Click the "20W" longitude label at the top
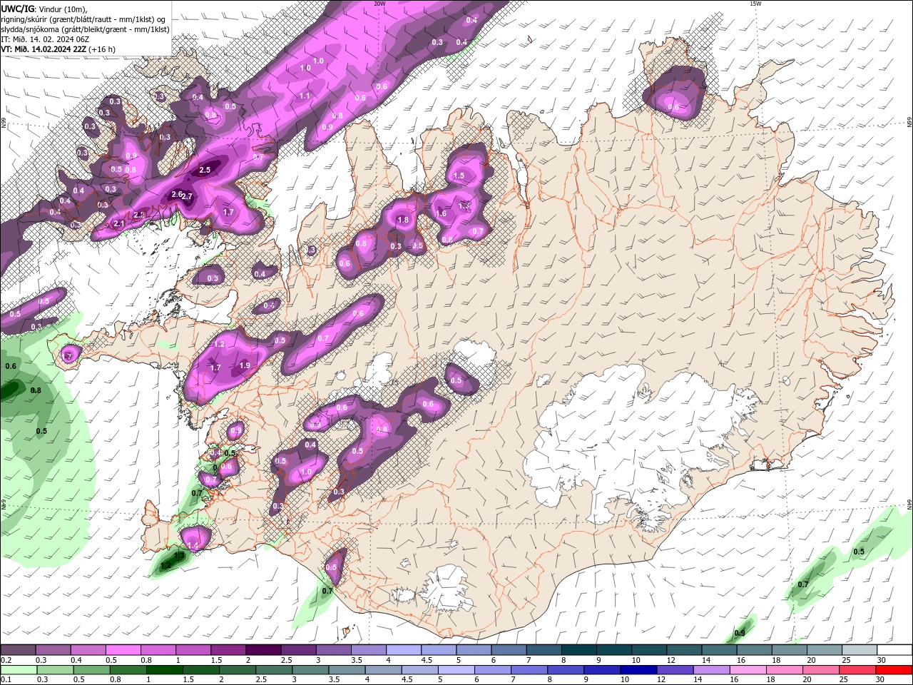Screen dimensions: 913x685 tap(379, 4)
